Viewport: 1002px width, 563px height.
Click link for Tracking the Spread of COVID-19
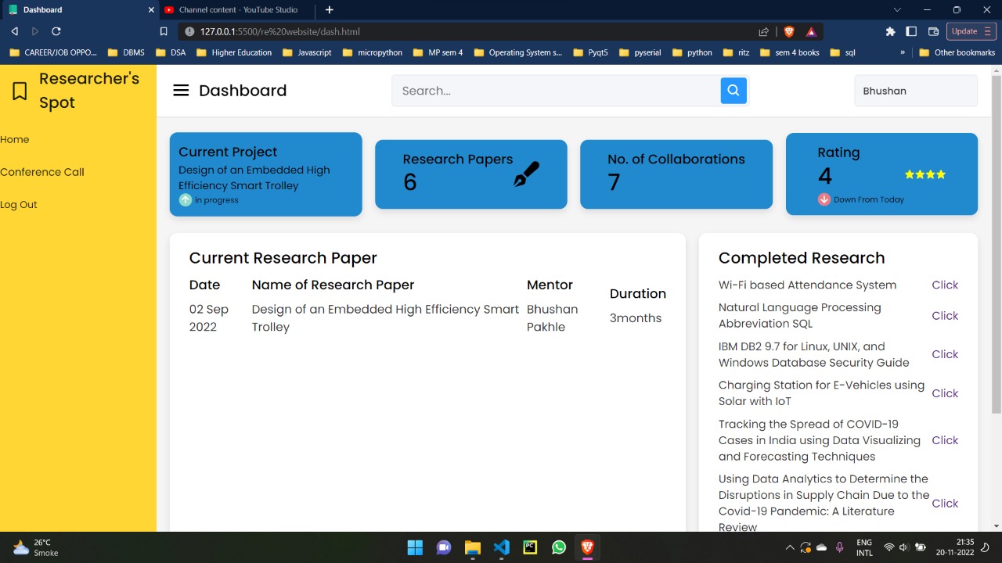(945, 440)
